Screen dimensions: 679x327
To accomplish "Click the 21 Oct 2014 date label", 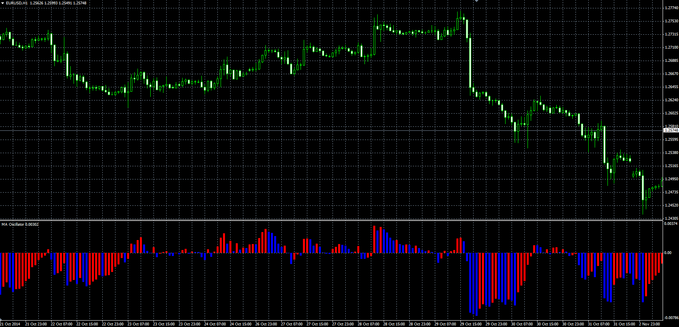I will (x=10, y=324).
